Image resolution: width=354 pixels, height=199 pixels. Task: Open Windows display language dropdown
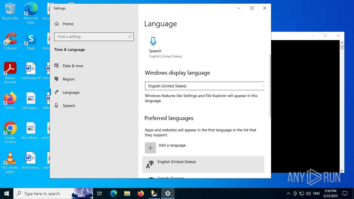pyautogui.click(x=205, y=86)
